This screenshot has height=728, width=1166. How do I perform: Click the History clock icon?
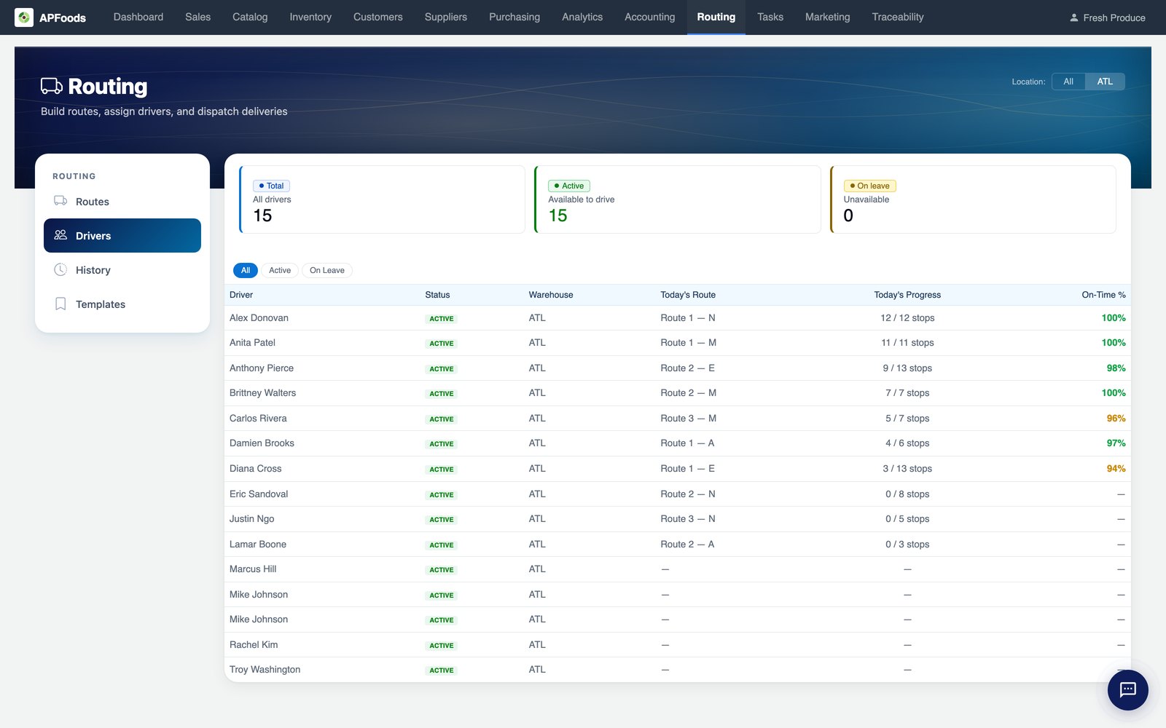pyautogui.click(x=60, y=269)
